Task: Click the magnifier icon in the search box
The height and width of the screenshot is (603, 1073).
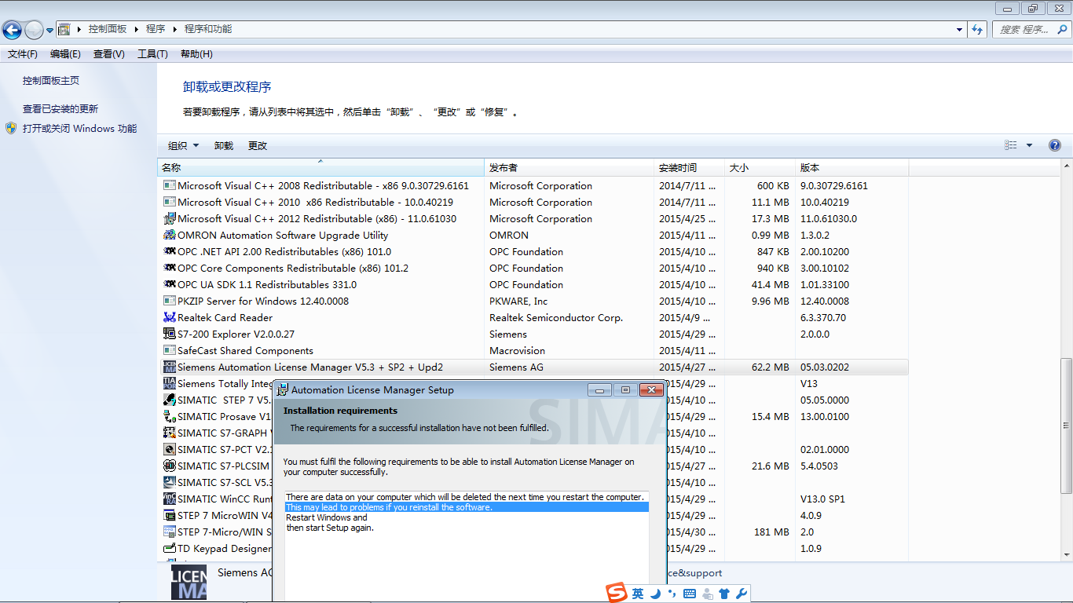Action: click(x=1061, y=30)
